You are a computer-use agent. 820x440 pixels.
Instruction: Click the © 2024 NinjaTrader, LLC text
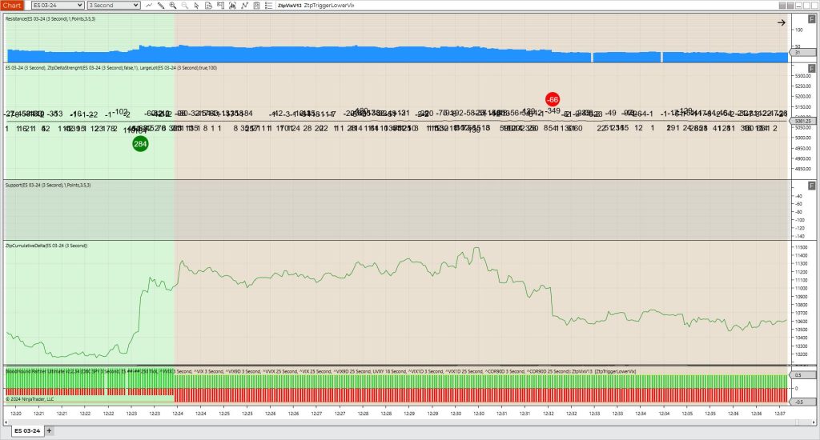pos(30,399)
